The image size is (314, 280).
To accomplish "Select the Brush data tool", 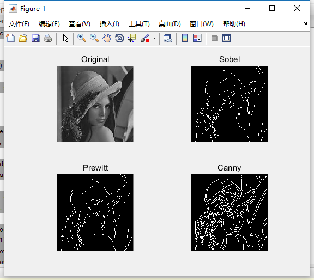I will pyautogui.click(x=145, y=38).
